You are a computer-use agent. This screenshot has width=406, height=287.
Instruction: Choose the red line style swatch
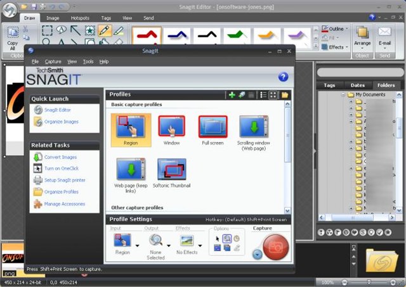click(x=147, y=36)
